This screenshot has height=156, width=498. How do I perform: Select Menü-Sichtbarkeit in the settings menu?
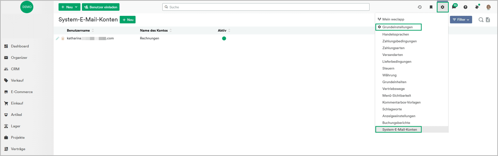pos(397,95)
